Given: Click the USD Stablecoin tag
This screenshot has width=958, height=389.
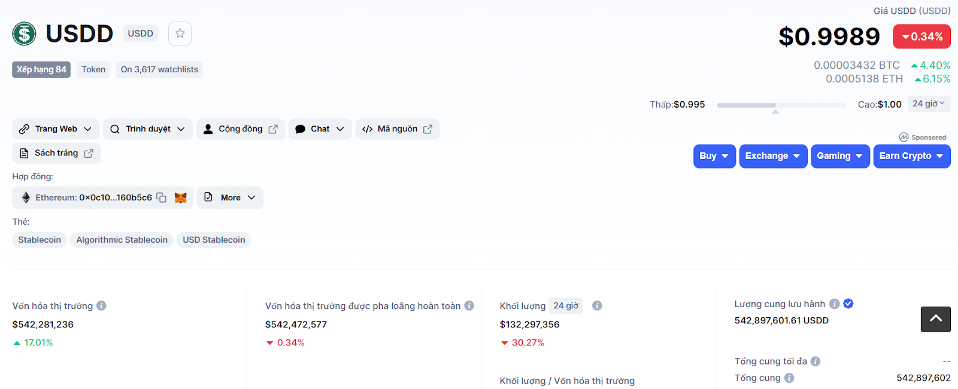Looking at the screenshot, I should point(214,240).
